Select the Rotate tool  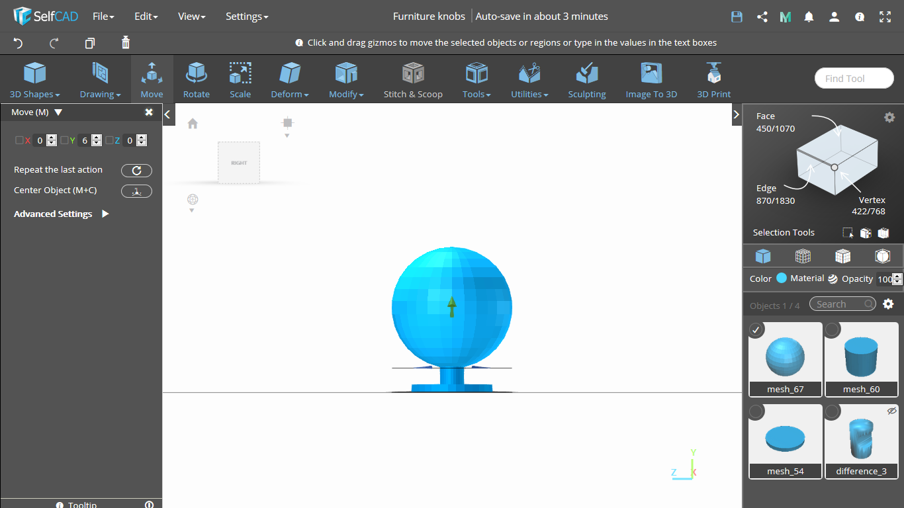(197, 79)
